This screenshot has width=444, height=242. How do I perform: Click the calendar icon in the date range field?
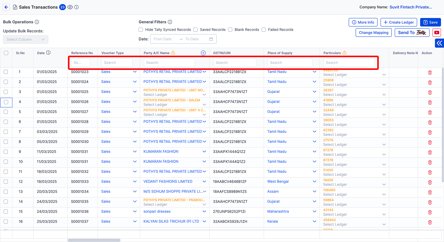click(x=211, y=39)
